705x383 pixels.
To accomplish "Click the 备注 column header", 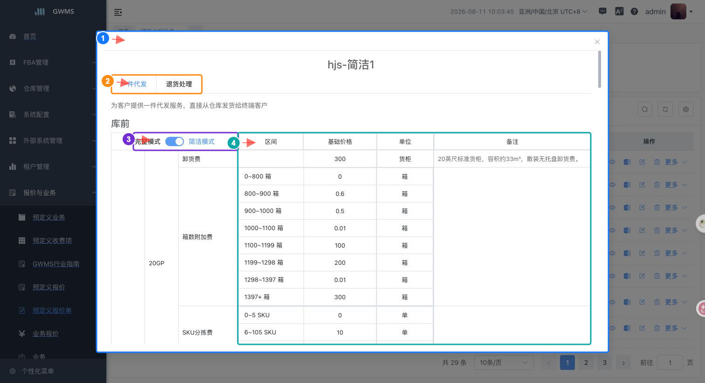I will [x=512, y=141].
